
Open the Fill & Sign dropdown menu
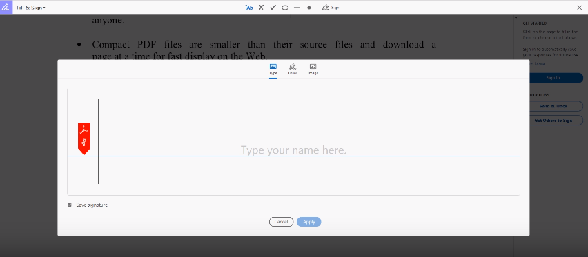click(x=31, y=8)
